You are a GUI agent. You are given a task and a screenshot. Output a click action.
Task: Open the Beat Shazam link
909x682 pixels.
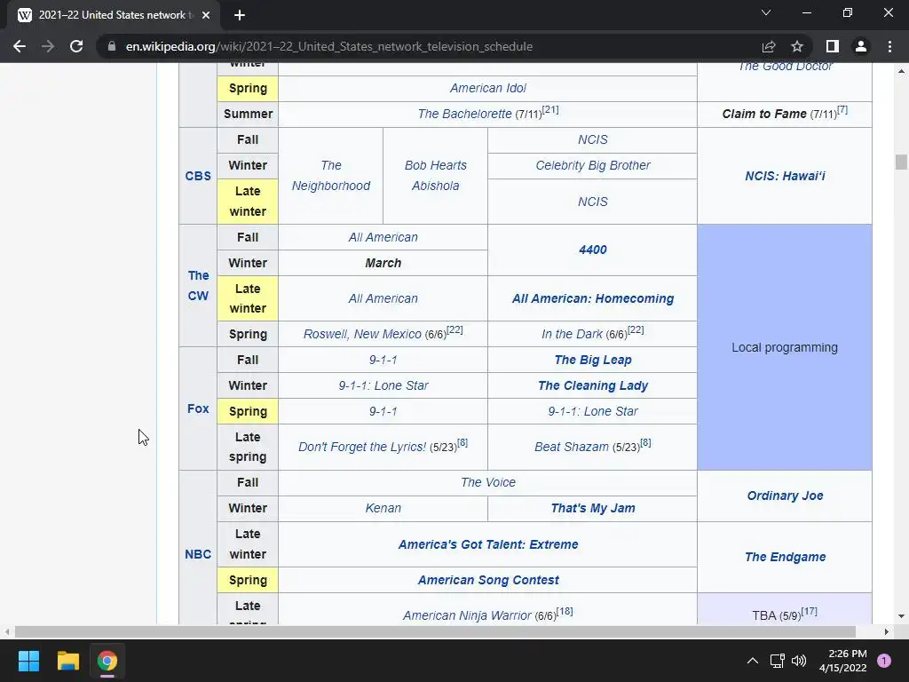click(571, 447)
